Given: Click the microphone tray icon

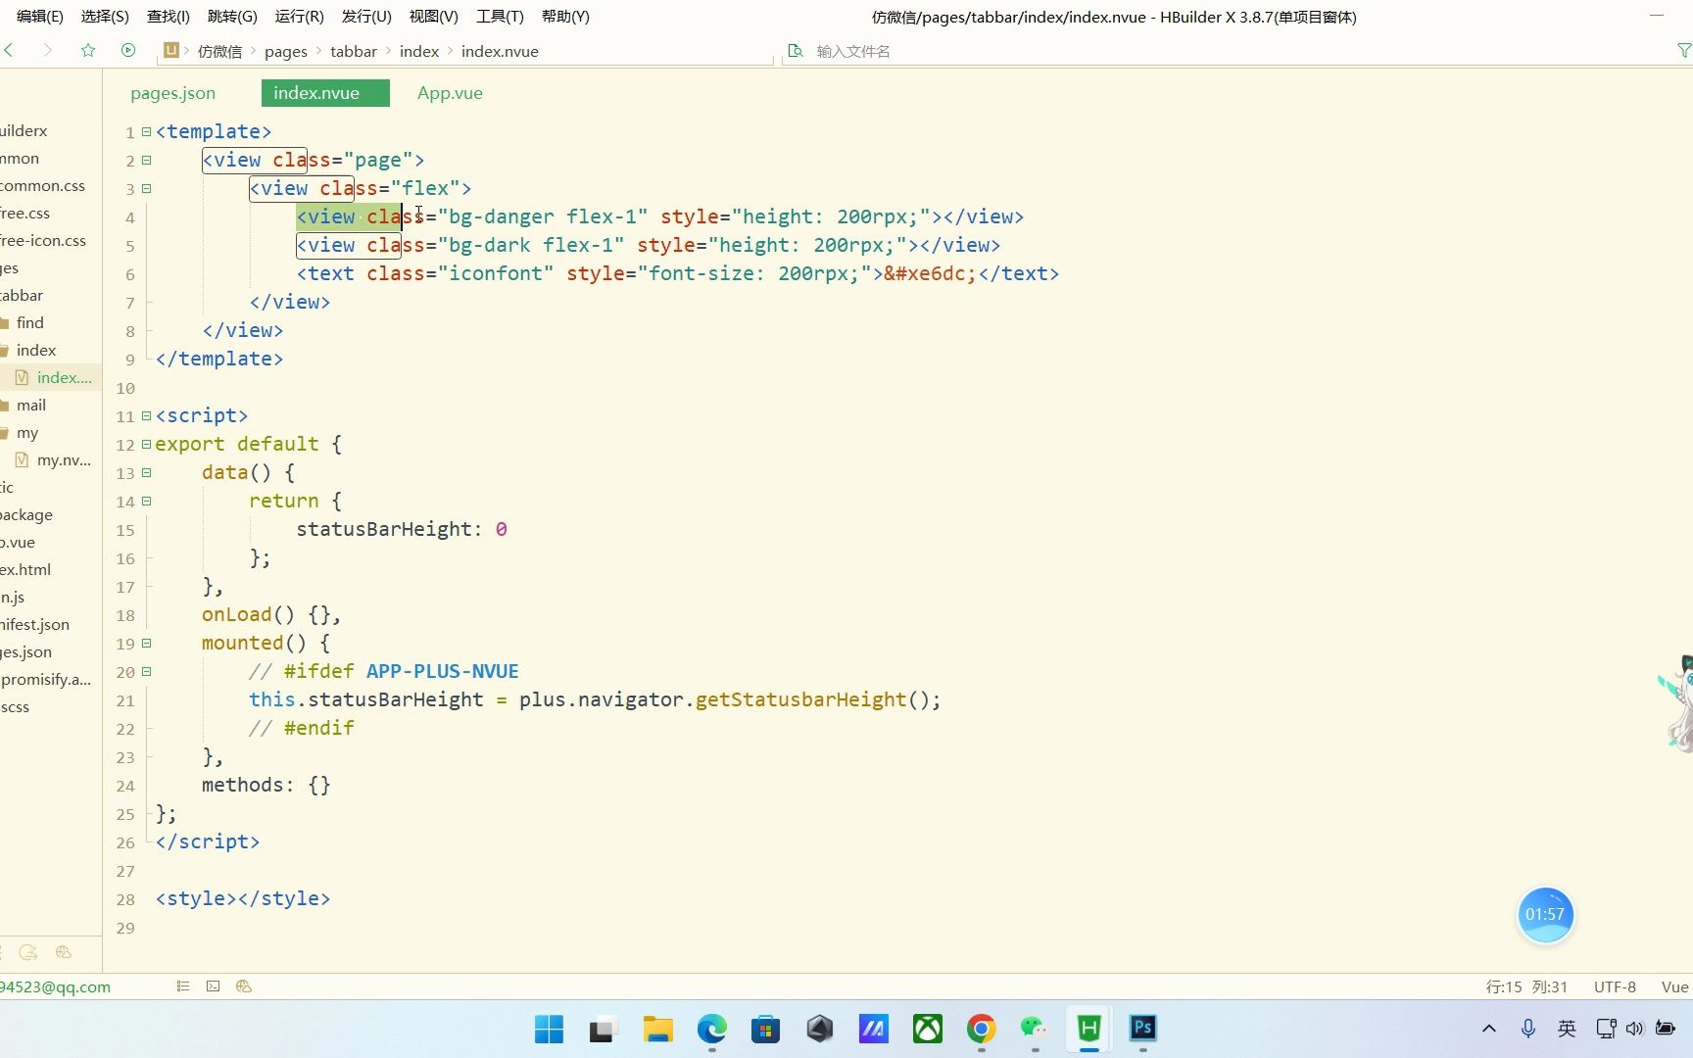Looking at the screenshot, I should [x=1527, y=1029].
